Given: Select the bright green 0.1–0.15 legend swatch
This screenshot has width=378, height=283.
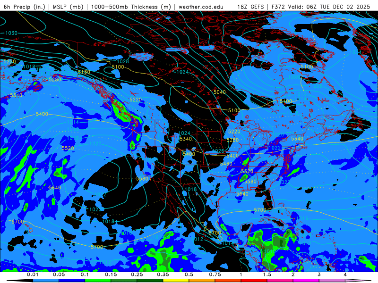Looking at the screenshot, I should (x=98, y=281).
